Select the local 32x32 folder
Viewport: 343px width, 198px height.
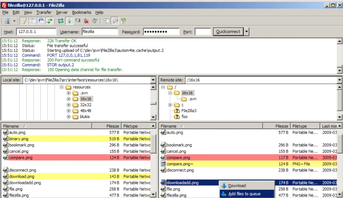(x=86, y=105)
